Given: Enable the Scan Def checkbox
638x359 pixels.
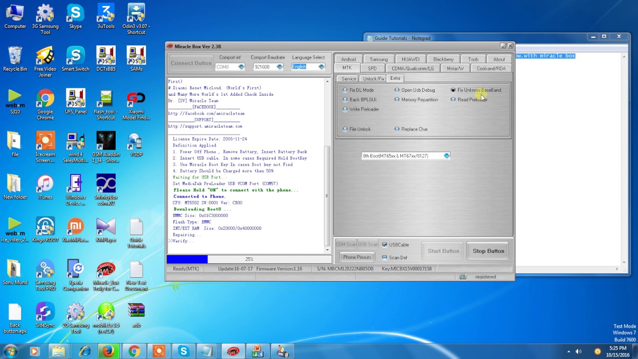Looking at the screenshot, I should (x=395, y=258).
